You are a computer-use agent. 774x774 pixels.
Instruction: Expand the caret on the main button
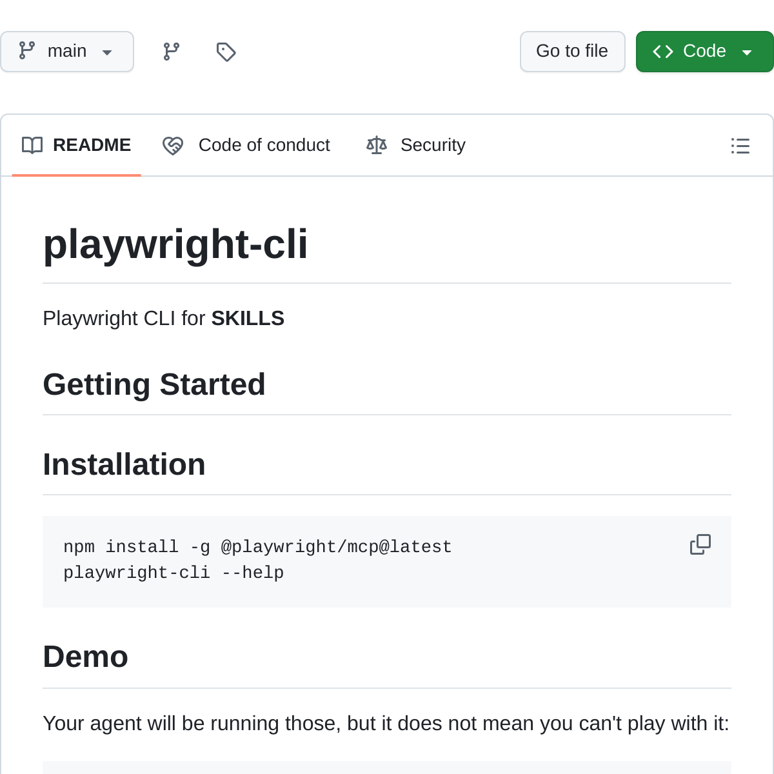pos(107,52)
